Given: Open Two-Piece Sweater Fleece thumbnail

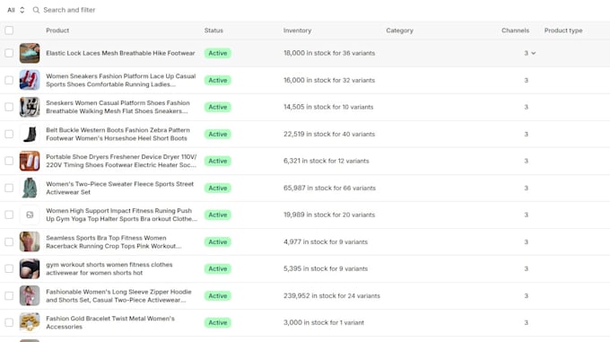Looking at the screenshot, I should pyautogui.click(x=30, y=188).
